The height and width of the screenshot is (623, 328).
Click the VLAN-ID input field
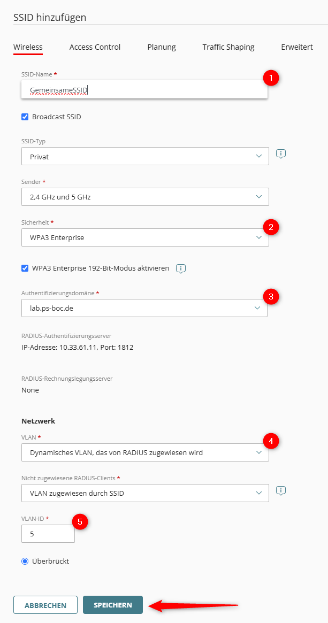tap(48, 534)
